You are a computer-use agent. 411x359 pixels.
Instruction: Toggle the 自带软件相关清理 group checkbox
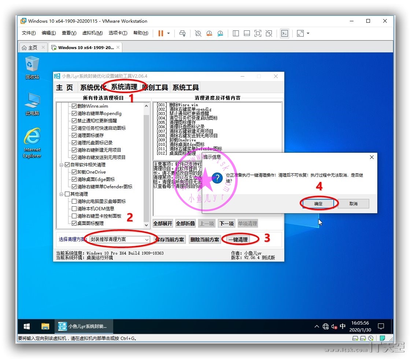point(67,165)
